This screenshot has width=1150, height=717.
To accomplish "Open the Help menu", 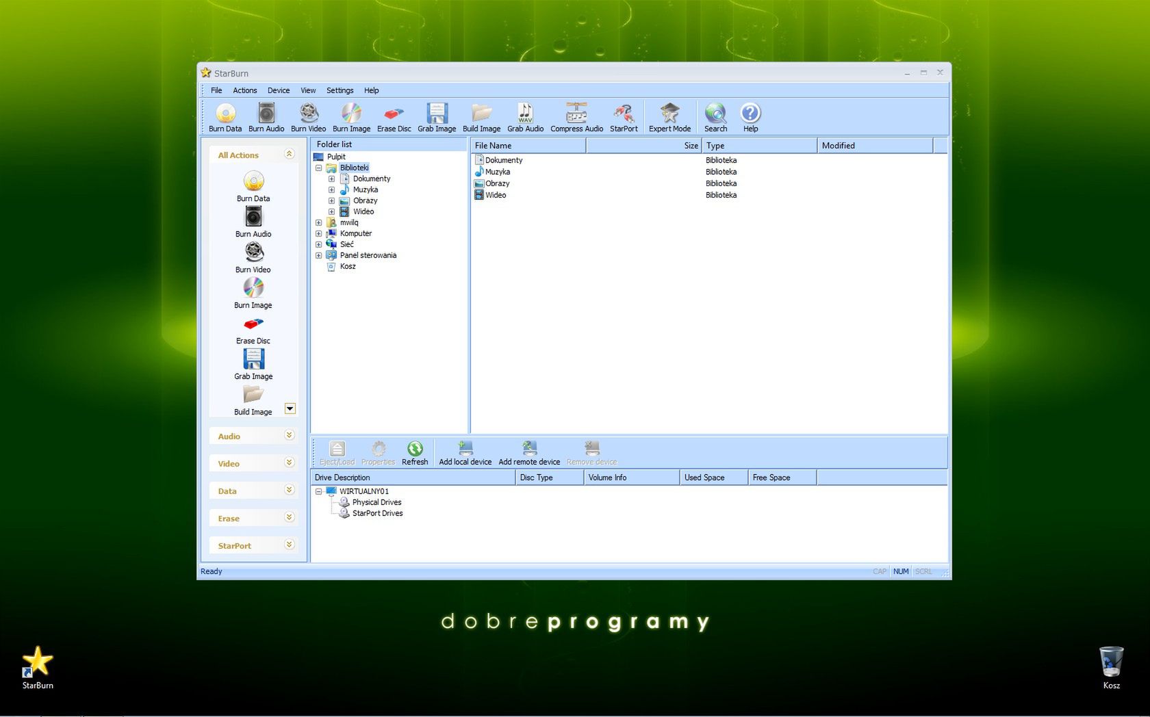I will (371, 90).
